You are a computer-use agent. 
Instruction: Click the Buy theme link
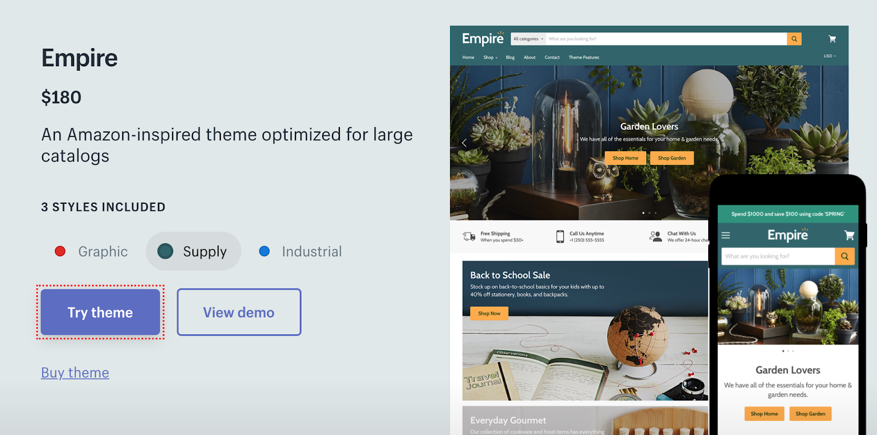(x=75, y=373)
